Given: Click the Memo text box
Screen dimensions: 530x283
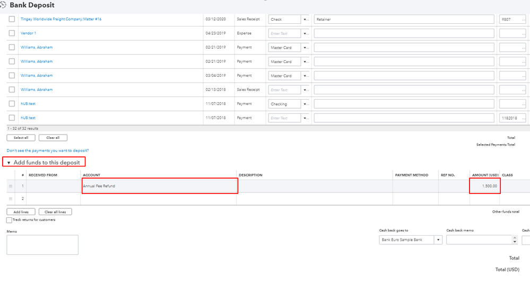Looking at the screenshot, I should coord(42,244).
